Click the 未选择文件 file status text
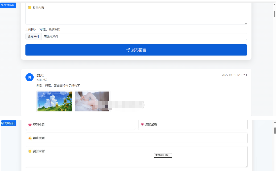This screenshot has width=279, height=171. click(51, 36)
